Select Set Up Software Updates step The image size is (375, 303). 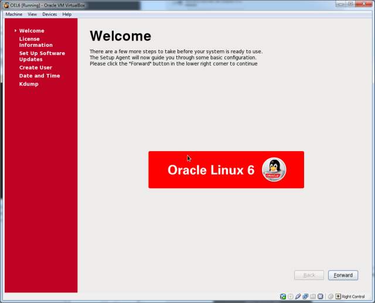tap(42, 56)
